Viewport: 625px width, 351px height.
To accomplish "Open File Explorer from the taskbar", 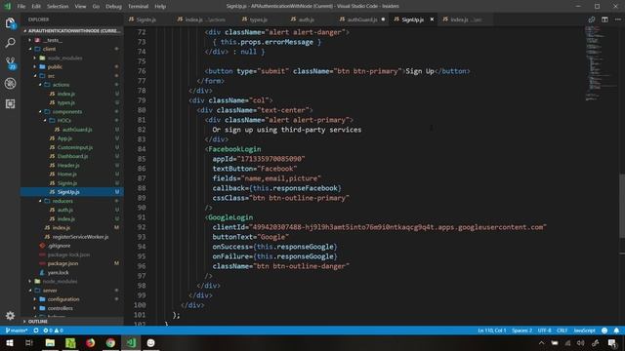I will (50, 342).
